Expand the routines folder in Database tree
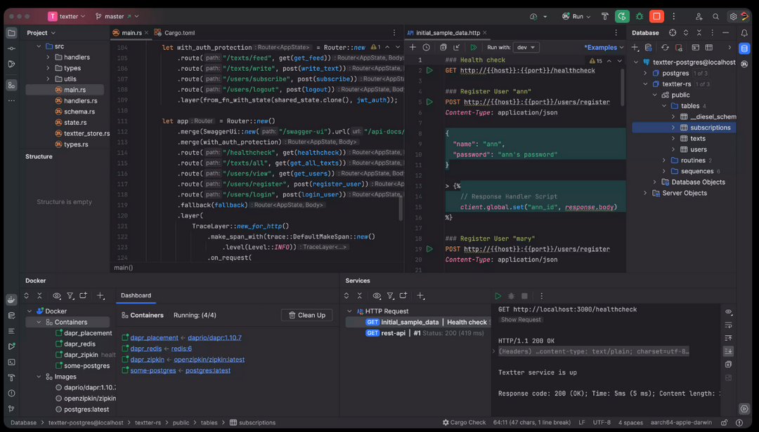 tap(664, 161)
